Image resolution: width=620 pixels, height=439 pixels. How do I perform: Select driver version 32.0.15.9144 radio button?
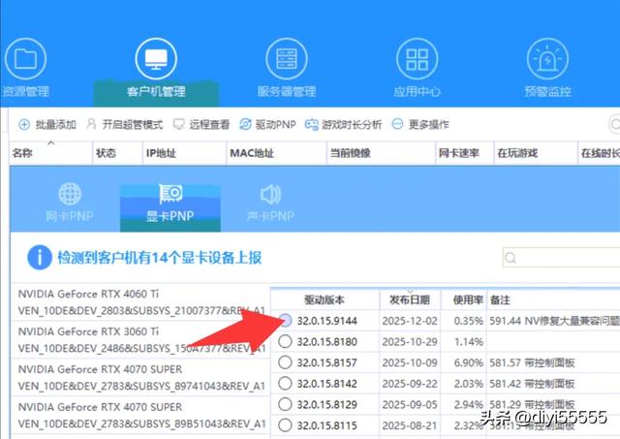pyautogui.click(x=285, y=321)
